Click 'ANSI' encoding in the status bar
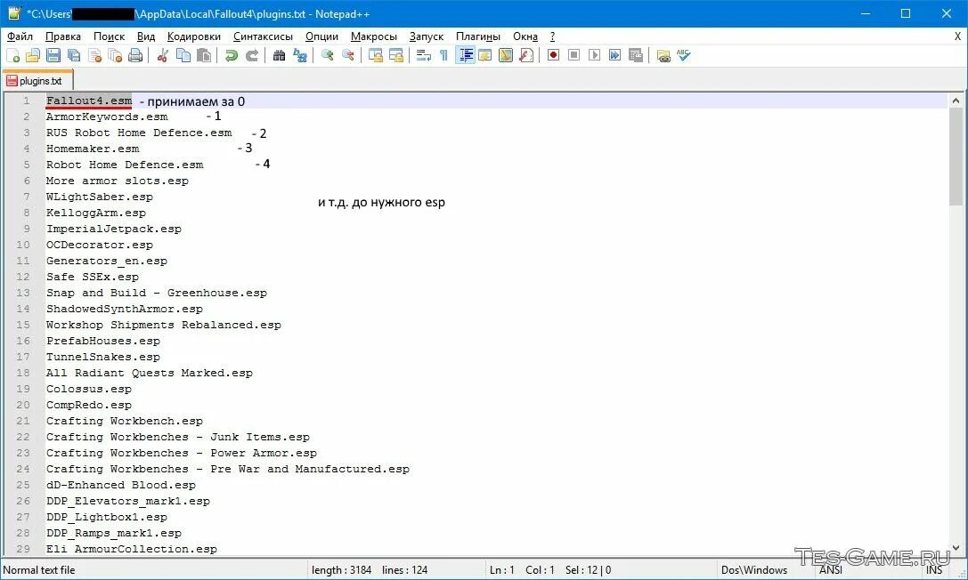This screenshot has width=968, height=580. [830, 570]
